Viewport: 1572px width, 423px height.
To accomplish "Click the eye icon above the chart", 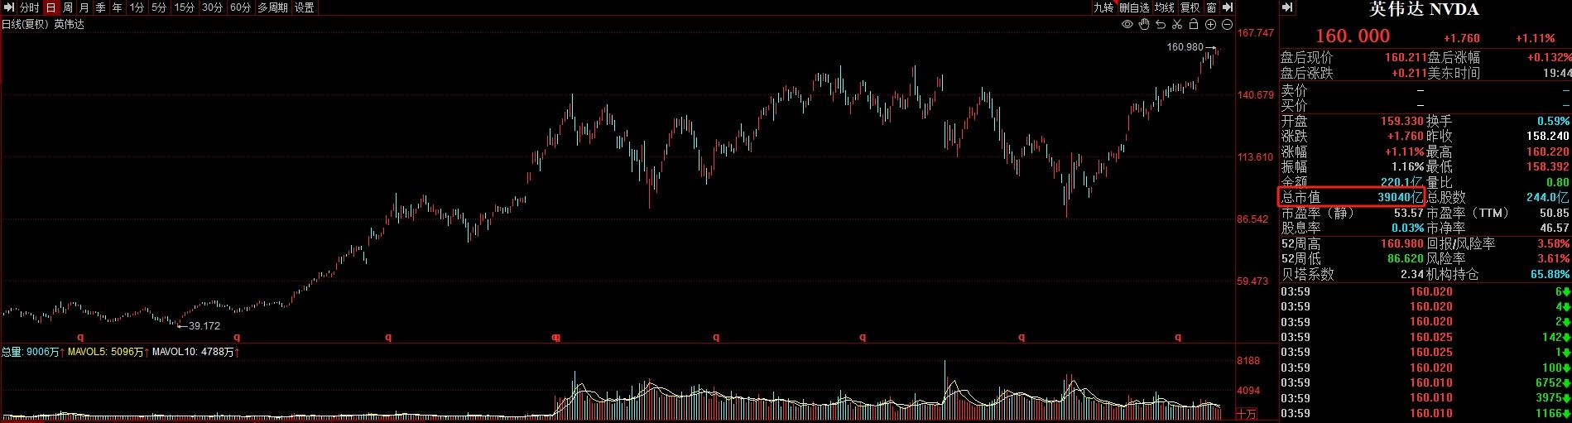I will [x=1127, y=25].
